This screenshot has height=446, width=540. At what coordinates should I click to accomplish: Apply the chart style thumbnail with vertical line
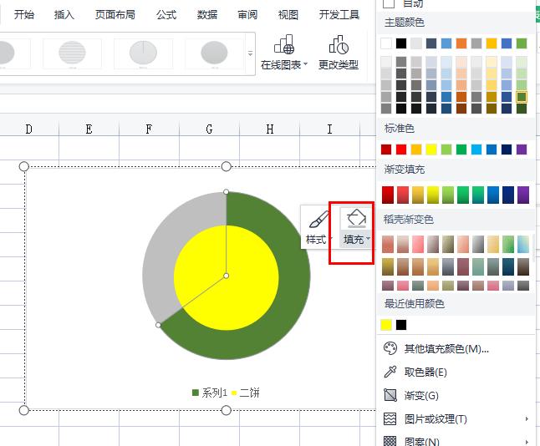coord(143,53)
